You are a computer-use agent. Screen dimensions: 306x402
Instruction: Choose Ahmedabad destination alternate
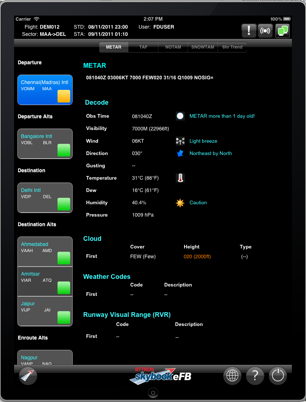click(45, 251)
